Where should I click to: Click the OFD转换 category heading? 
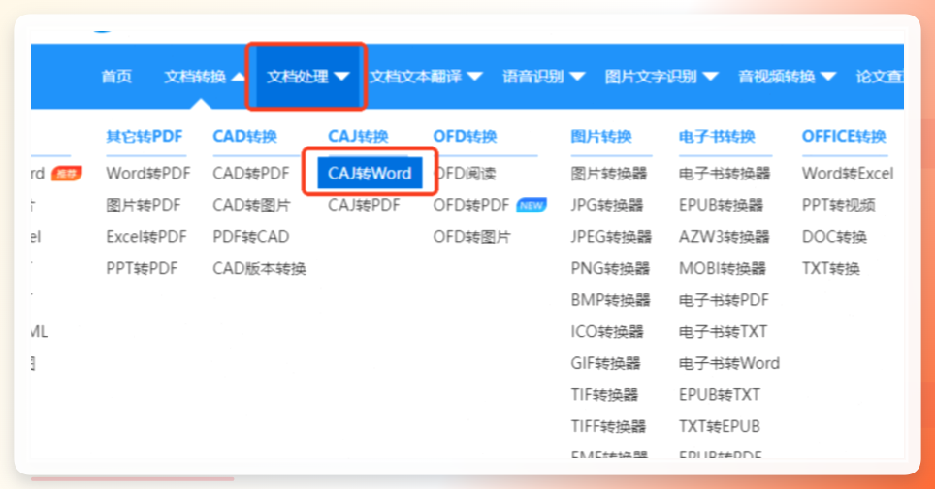coord(466,137)
